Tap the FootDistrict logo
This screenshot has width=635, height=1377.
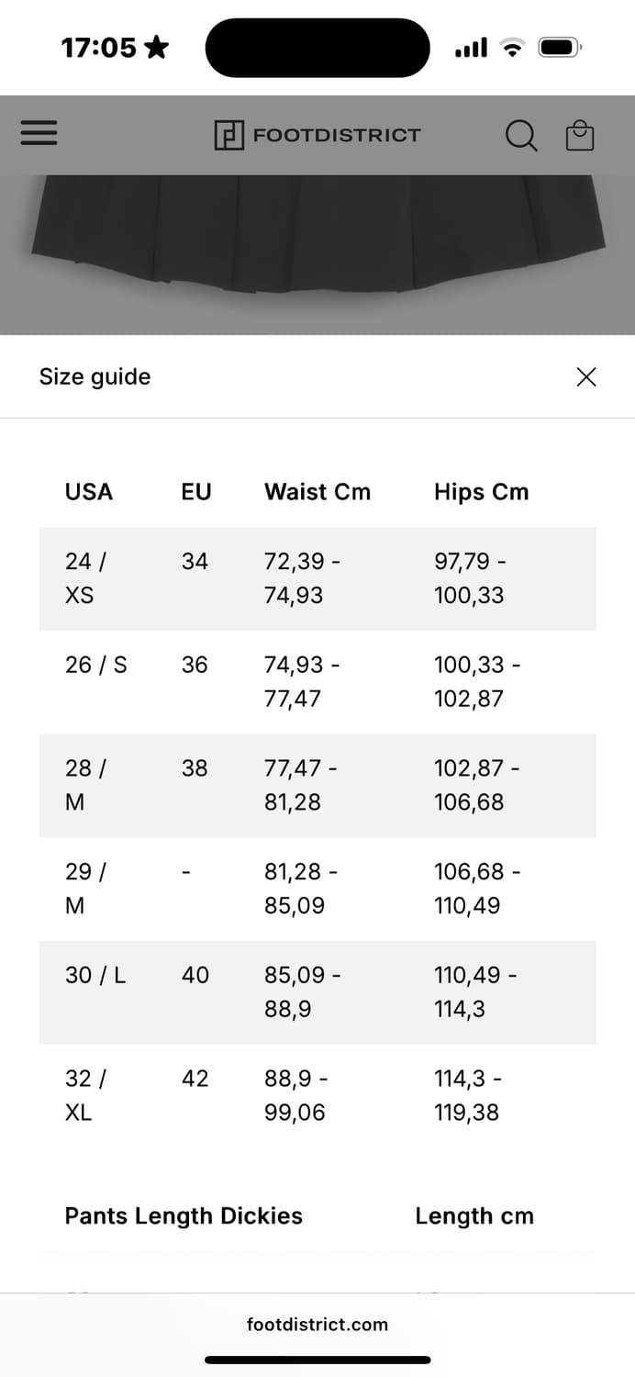coord(317,135)
